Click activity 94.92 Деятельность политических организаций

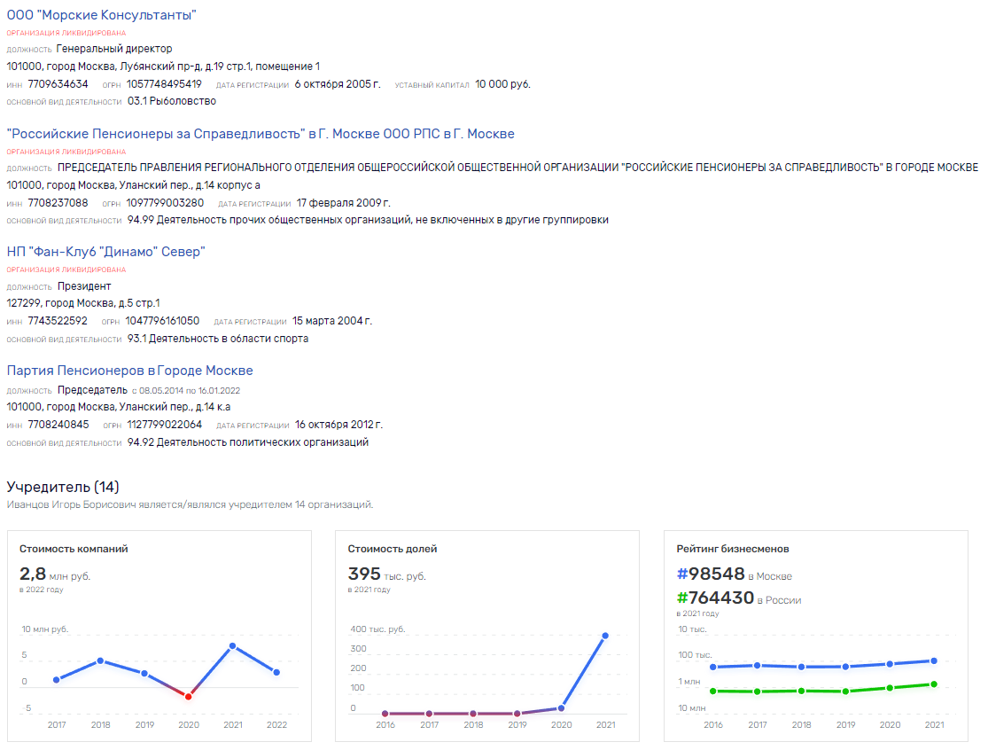[248, 442]
